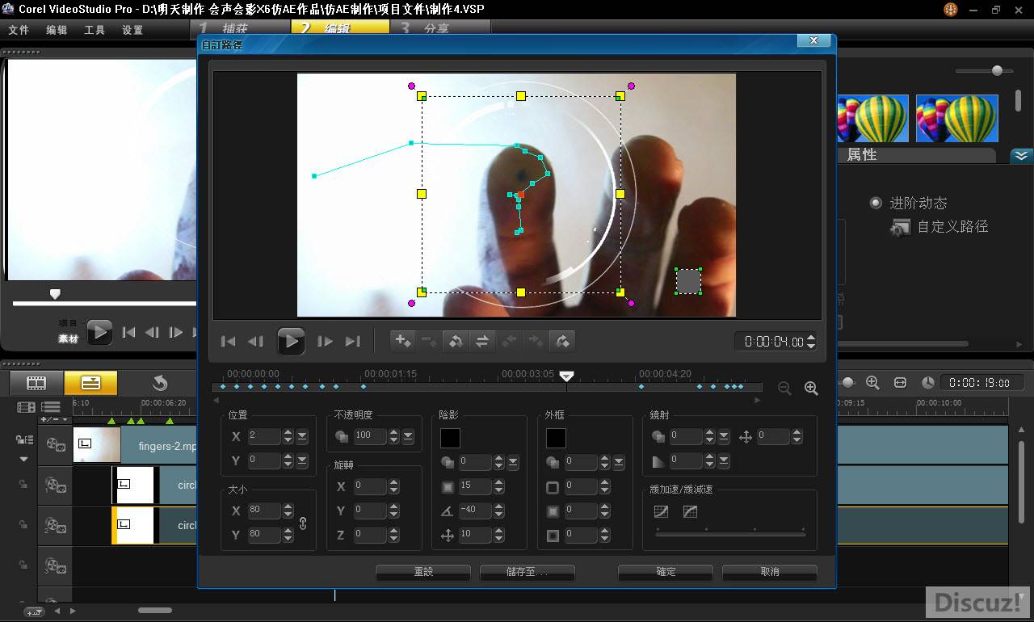The image size is (1034, 622).
Task: Step back one frame in path dialog
Action: pyautogui.click(x=255, y=342)
